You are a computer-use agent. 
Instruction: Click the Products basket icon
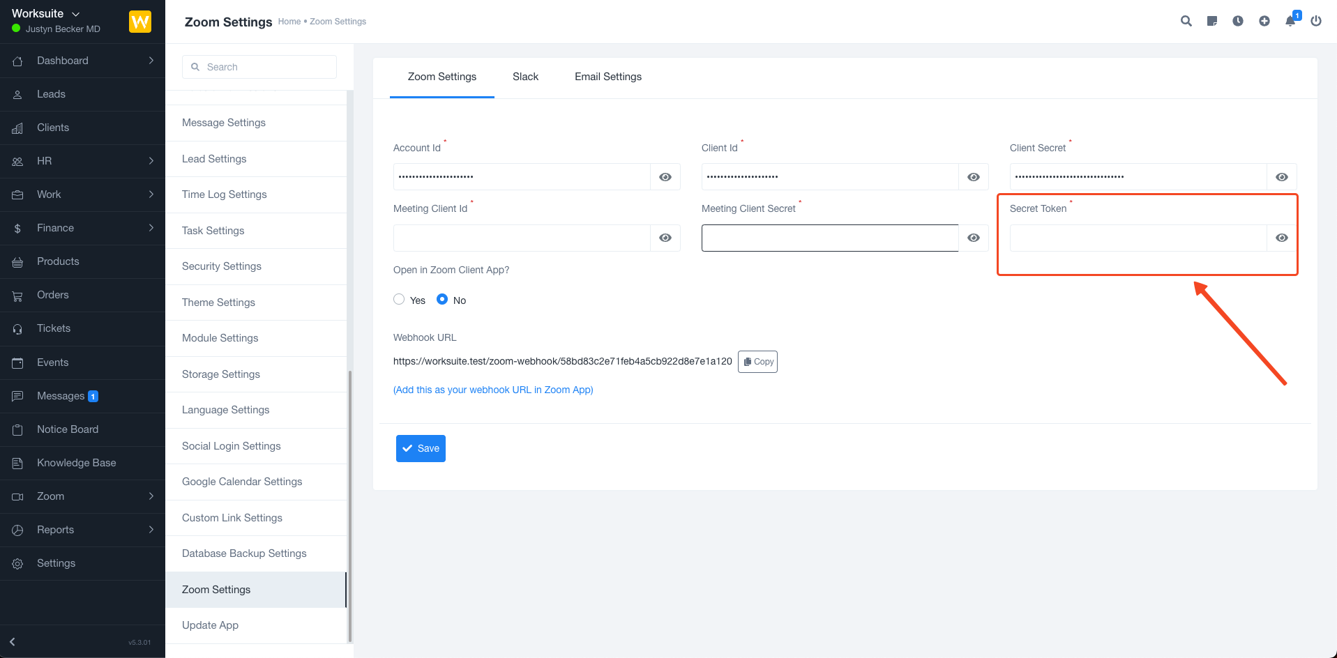click(17, 261)
